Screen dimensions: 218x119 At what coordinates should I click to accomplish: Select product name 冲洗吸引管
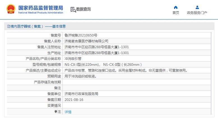pyautogui.click(x=73, y=59)
